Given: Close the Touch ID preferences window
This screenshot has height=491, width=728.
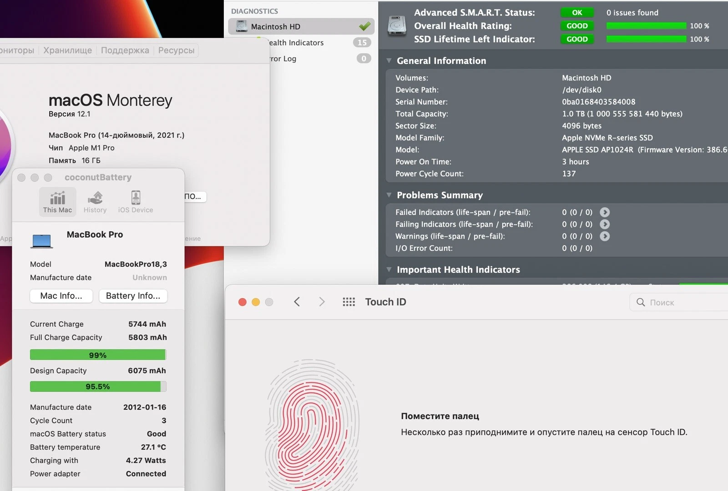Looking at the screenshot, I should coord(243,302).
